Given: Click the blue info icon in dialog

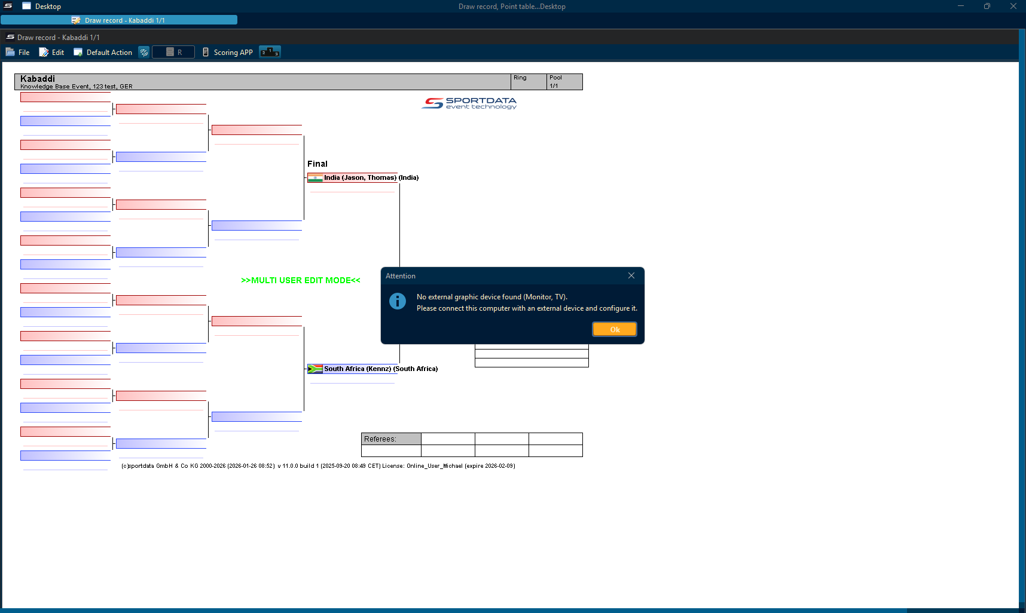Looking at the screenshot, I should (x=398, y=301).
